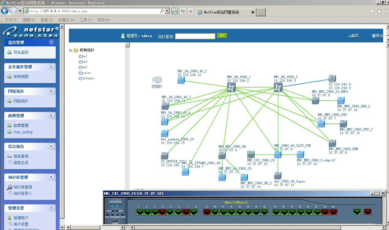Open the 帮助(H) menu
The image size is (389, 230).
click(104, 20)
